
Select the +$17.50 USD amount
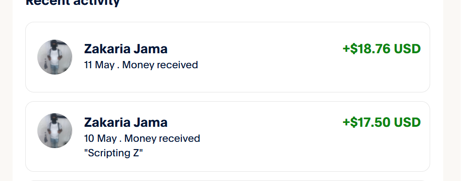click(382, 122)
